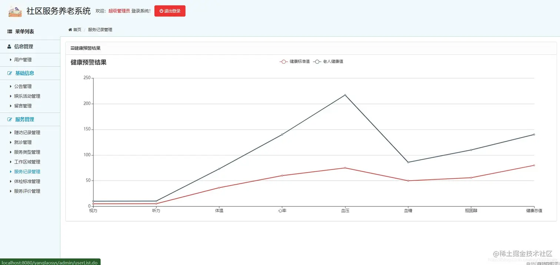Click the 体温 x-axis label
Viewport: 560px width, 265px height.
pyautogui.click(x=219, y=211)
